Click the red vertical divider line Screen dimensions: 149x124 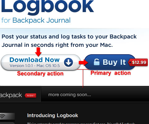pyautogui.click(x=83, y=78)
